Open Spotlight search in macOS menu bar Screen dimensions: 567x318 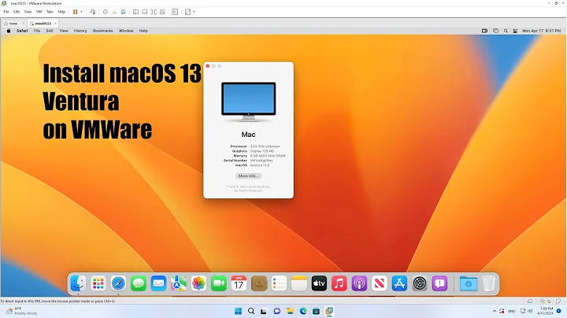[x=506, y=31]
